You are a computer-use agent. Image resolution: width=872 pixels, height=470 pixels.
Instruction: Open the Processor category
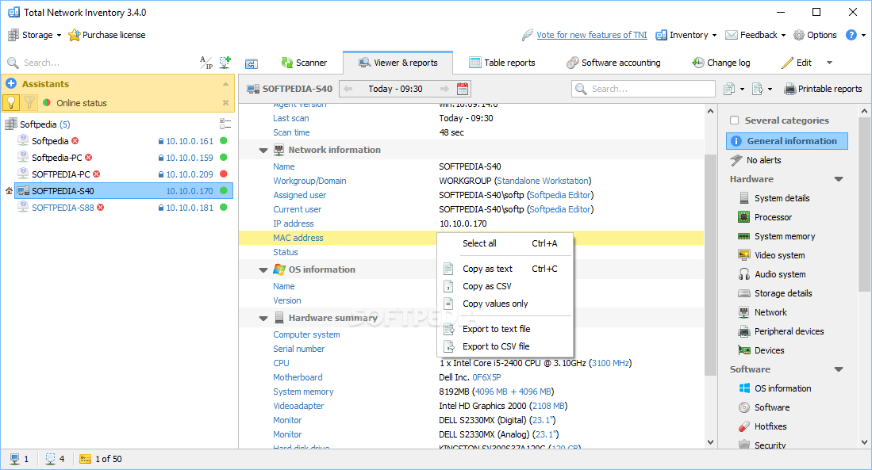pos(765,217)
